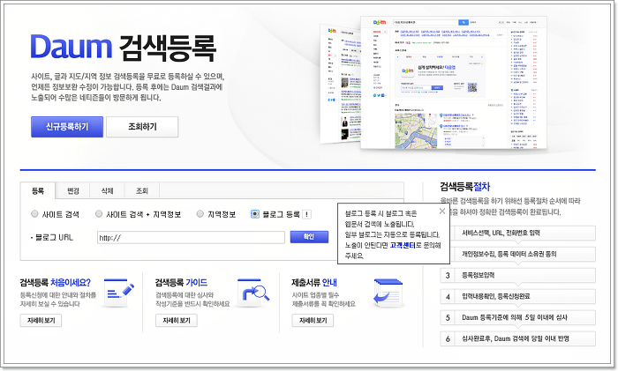Switch to the 삭제 tab
The width and height of the screenshot is (618, 371).
coord(107,191)
